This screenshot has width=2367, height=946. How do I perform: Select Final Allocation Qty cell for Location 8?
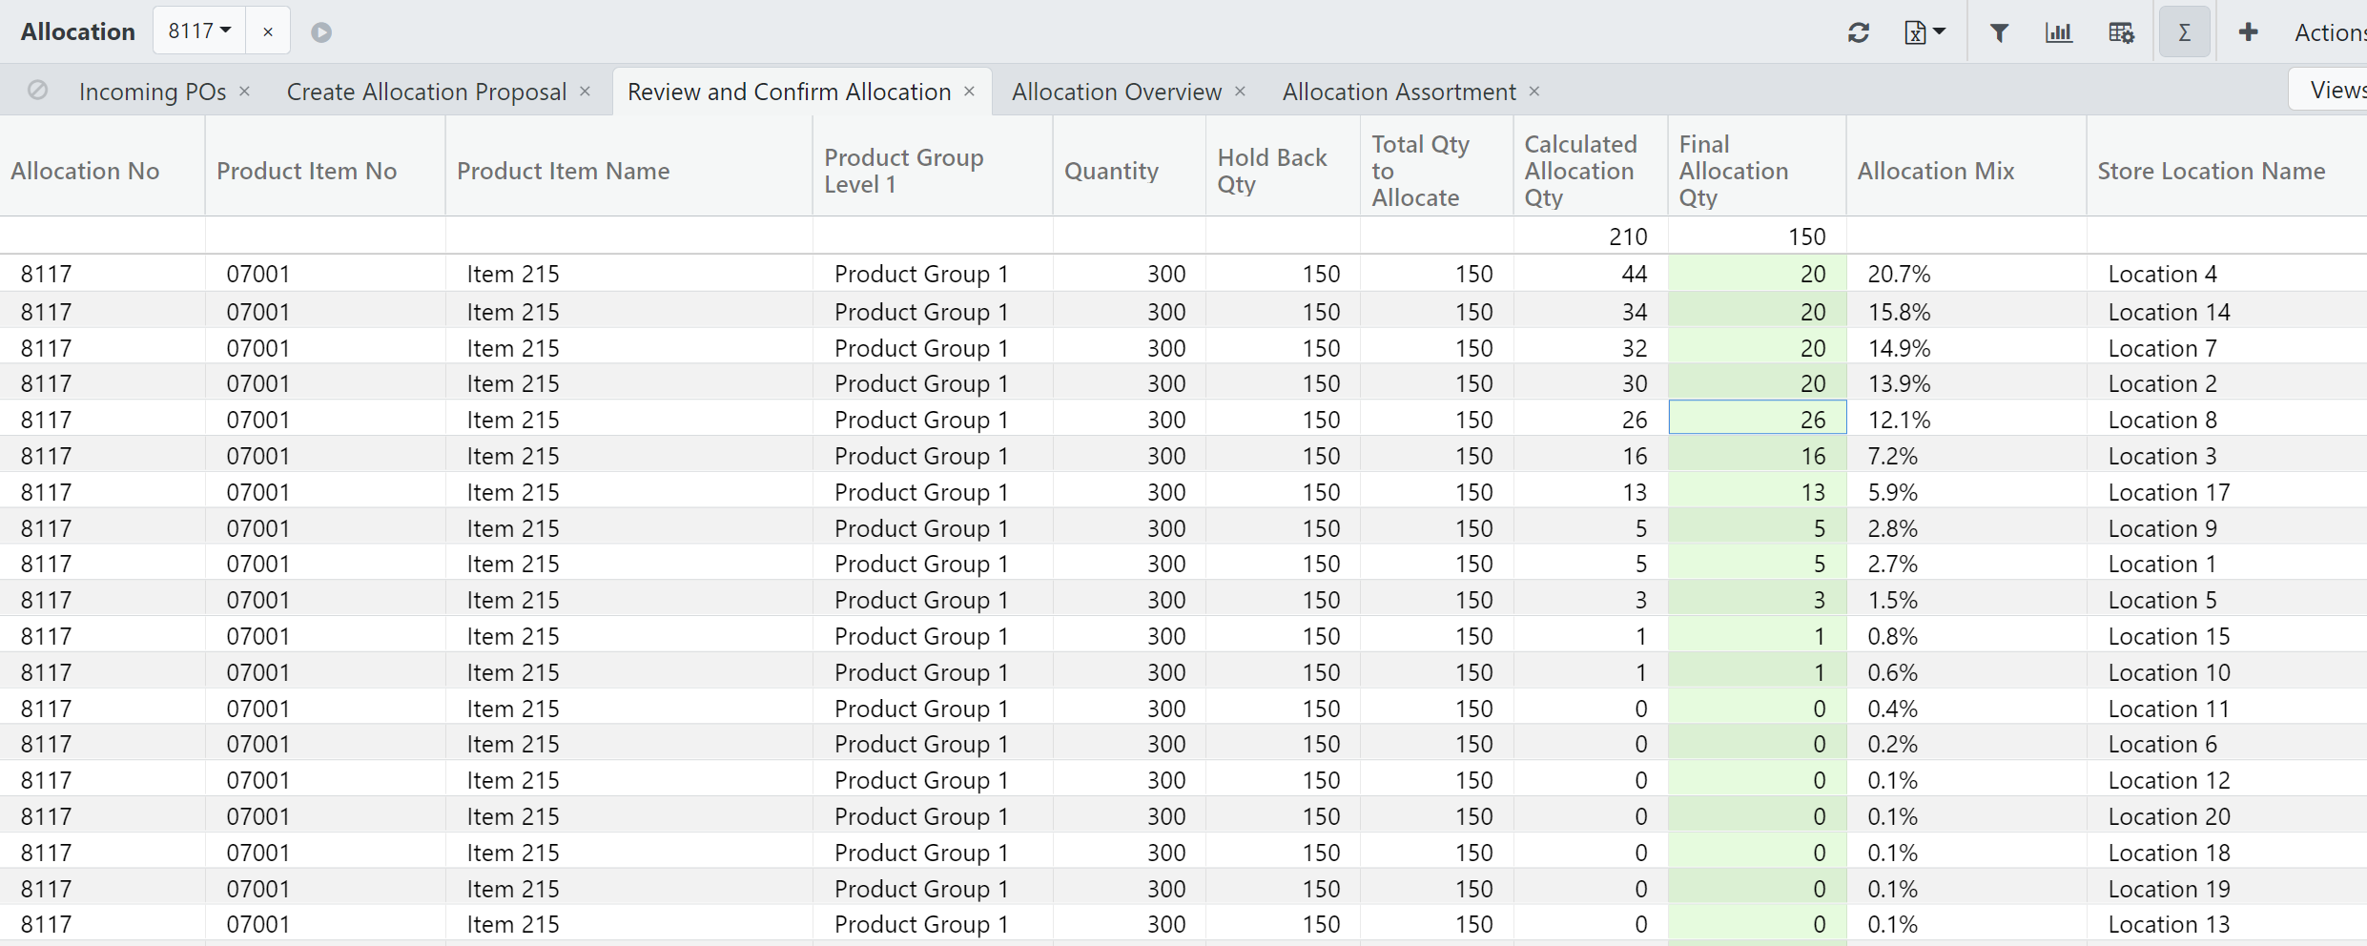tap(1757, 420)
